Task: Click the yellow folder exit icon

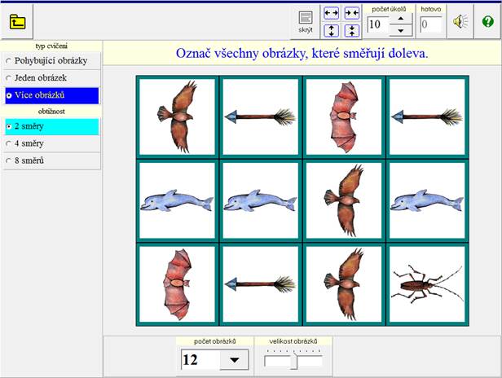Action: point(17,22)
